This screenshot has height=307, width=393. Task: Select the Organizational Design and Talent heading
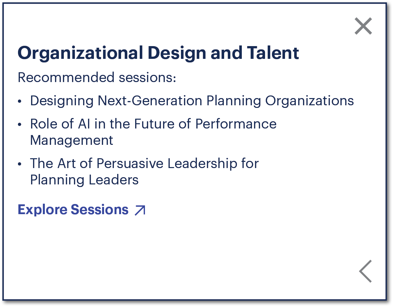click(158, 53)
